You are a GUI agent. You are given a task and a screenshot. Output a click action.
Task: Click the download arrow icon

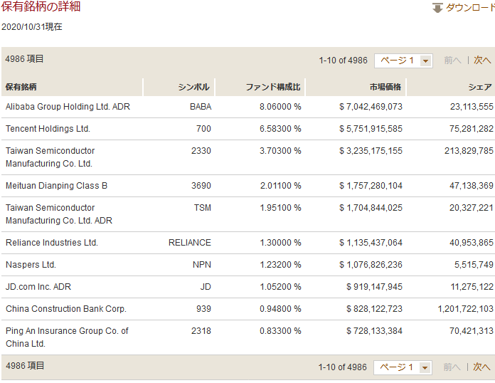(437, 8)
